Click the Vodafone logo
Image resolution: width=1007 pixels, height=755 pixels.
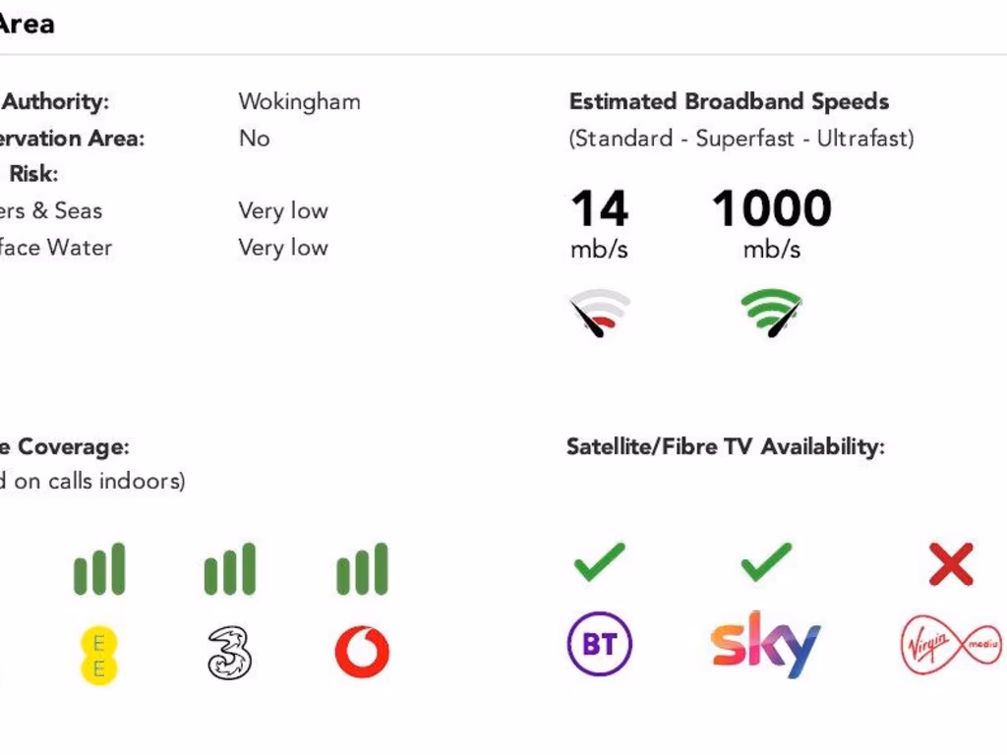(x=362, y=653)
